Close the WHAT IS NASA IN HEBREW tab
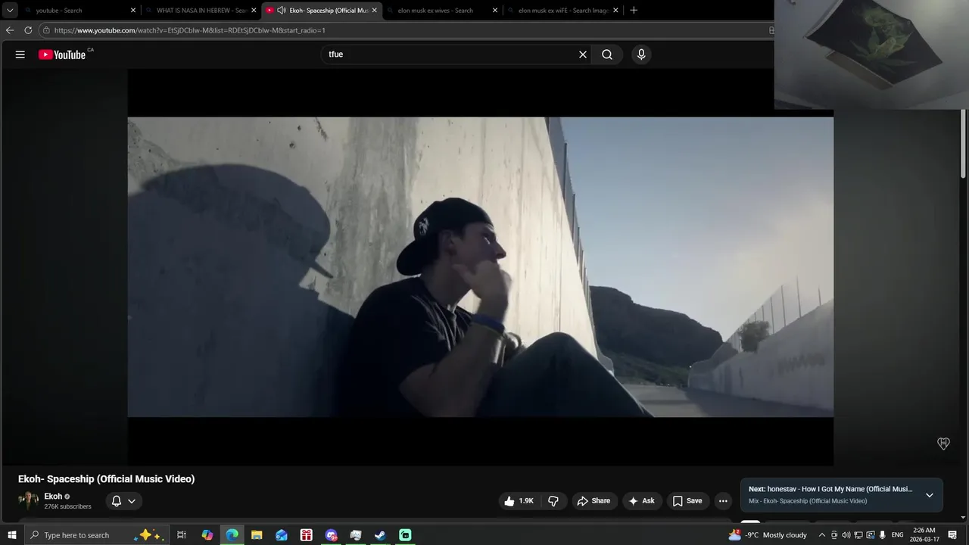 [254, 11]
